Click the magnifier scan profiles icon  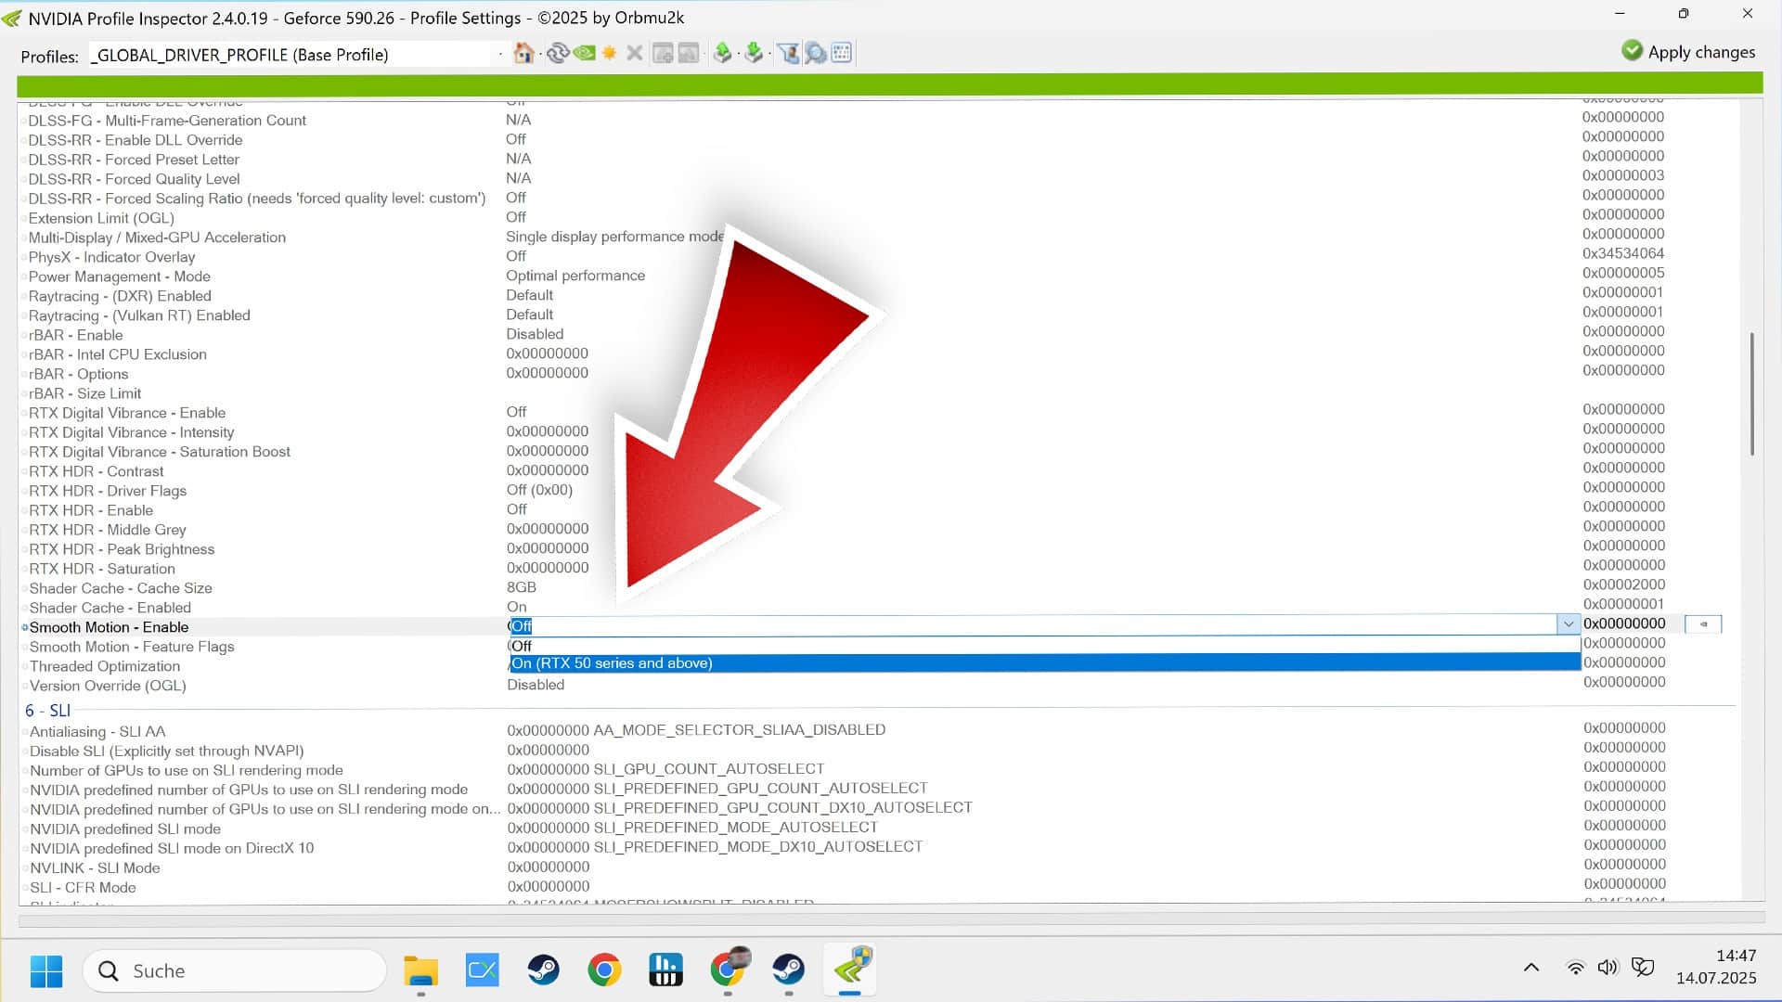[815, 53]
